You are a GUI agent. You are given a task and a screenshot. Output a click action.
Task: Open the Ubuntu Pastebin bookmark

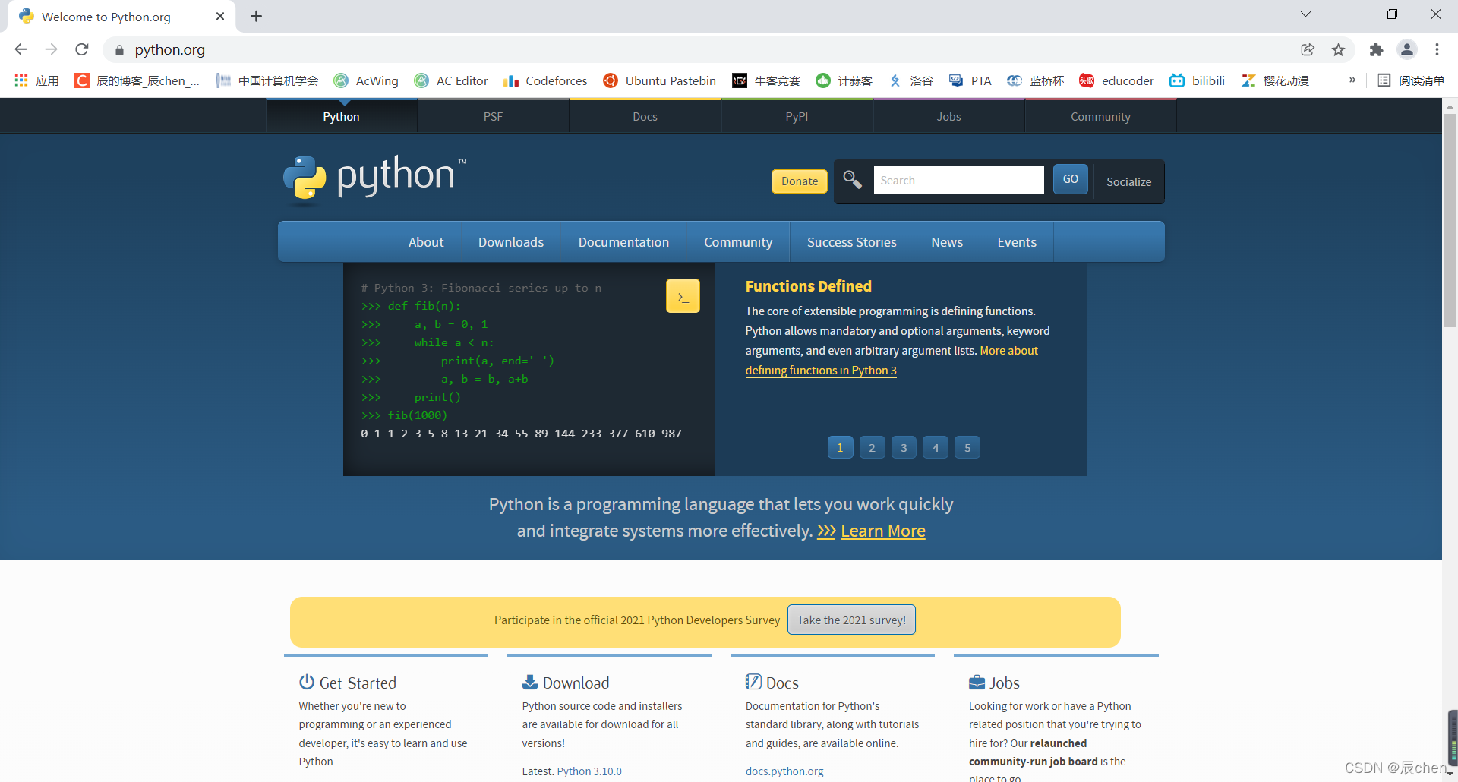[x=660, y=80]
